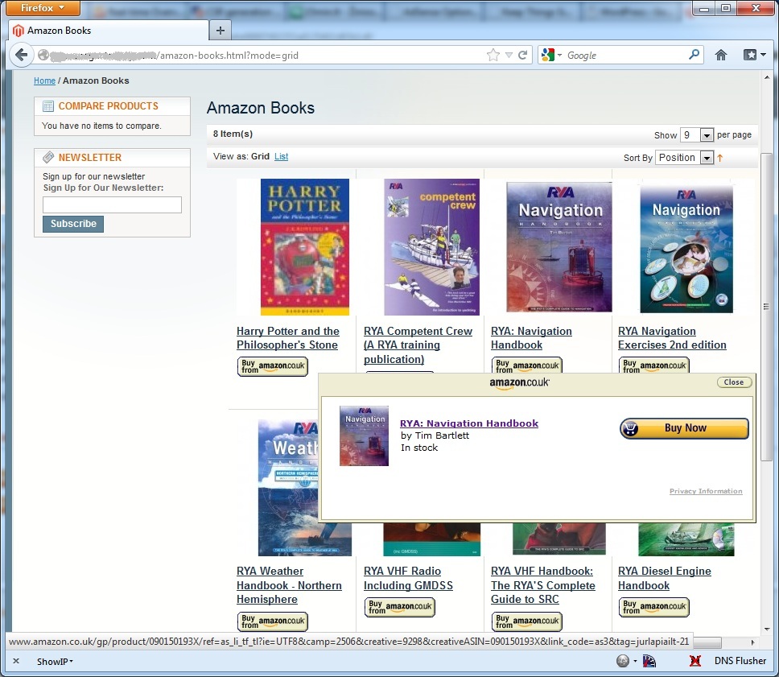
Task: Click Buy from Amazon under VHF Handbook
Action: click(527, 621)
